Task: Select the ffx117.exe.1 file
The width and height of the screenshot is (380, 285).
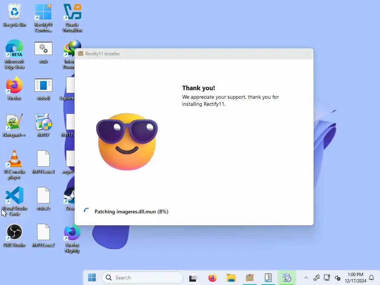Action: point(43,162)
